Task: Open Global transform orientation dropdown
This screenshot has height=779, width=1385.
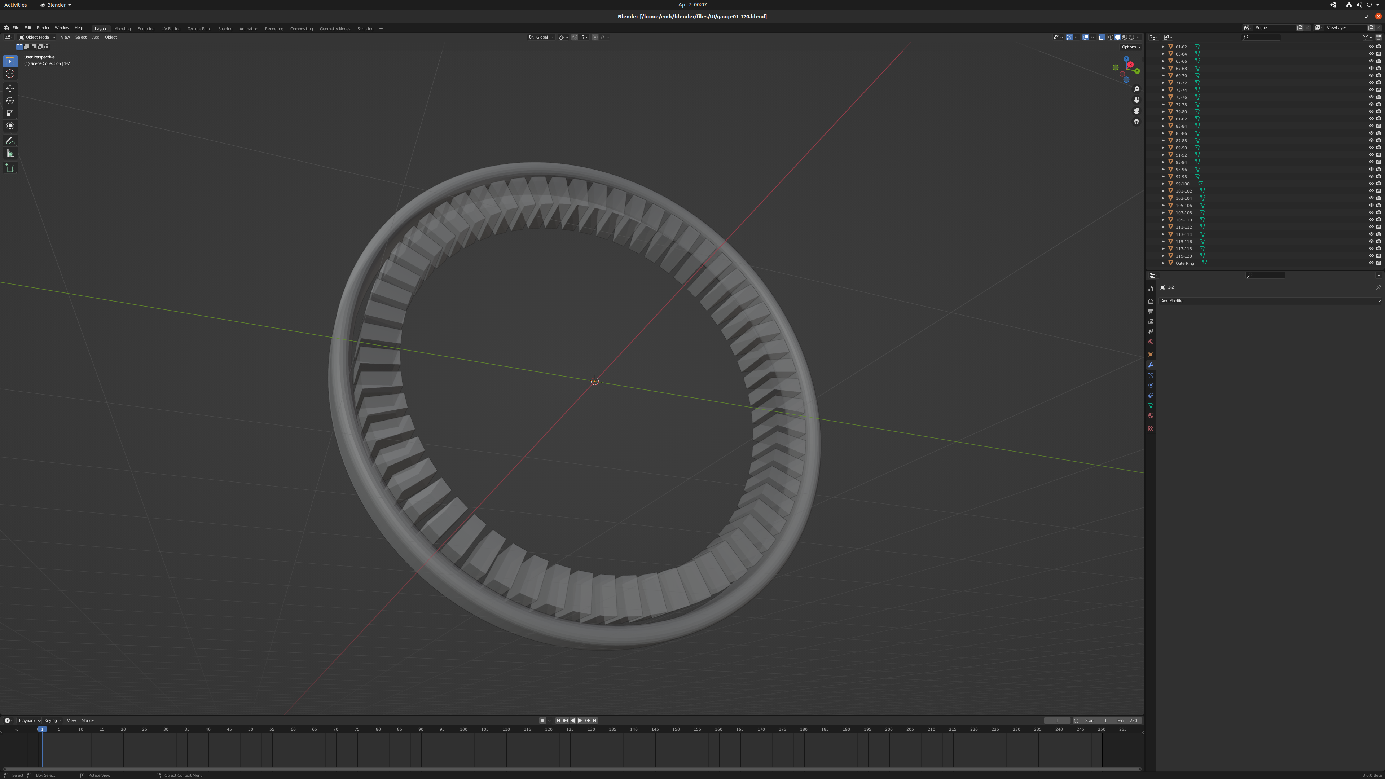Action: [541, 38]
